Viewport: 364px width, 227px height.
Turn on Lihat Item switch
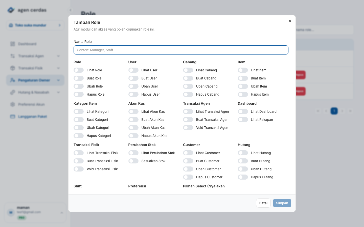[243, 70]
